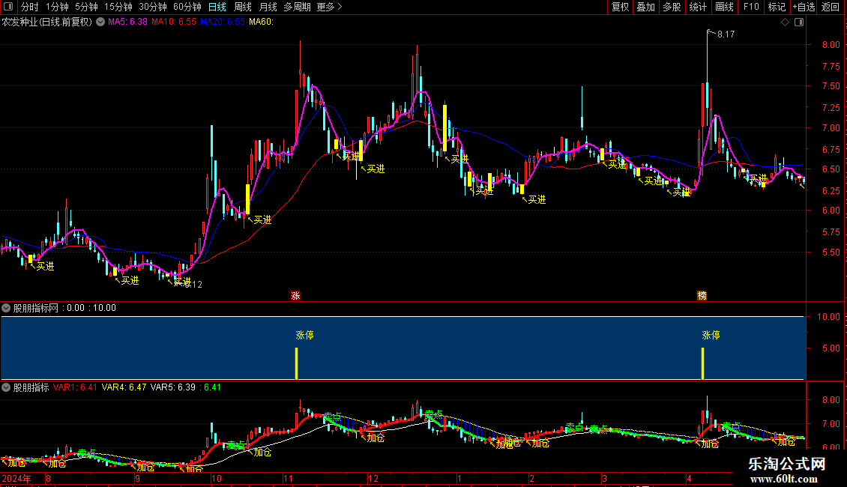The image size is (847, 487).
Task: Click the 2024年 date axis label
Action: point(16,478)
